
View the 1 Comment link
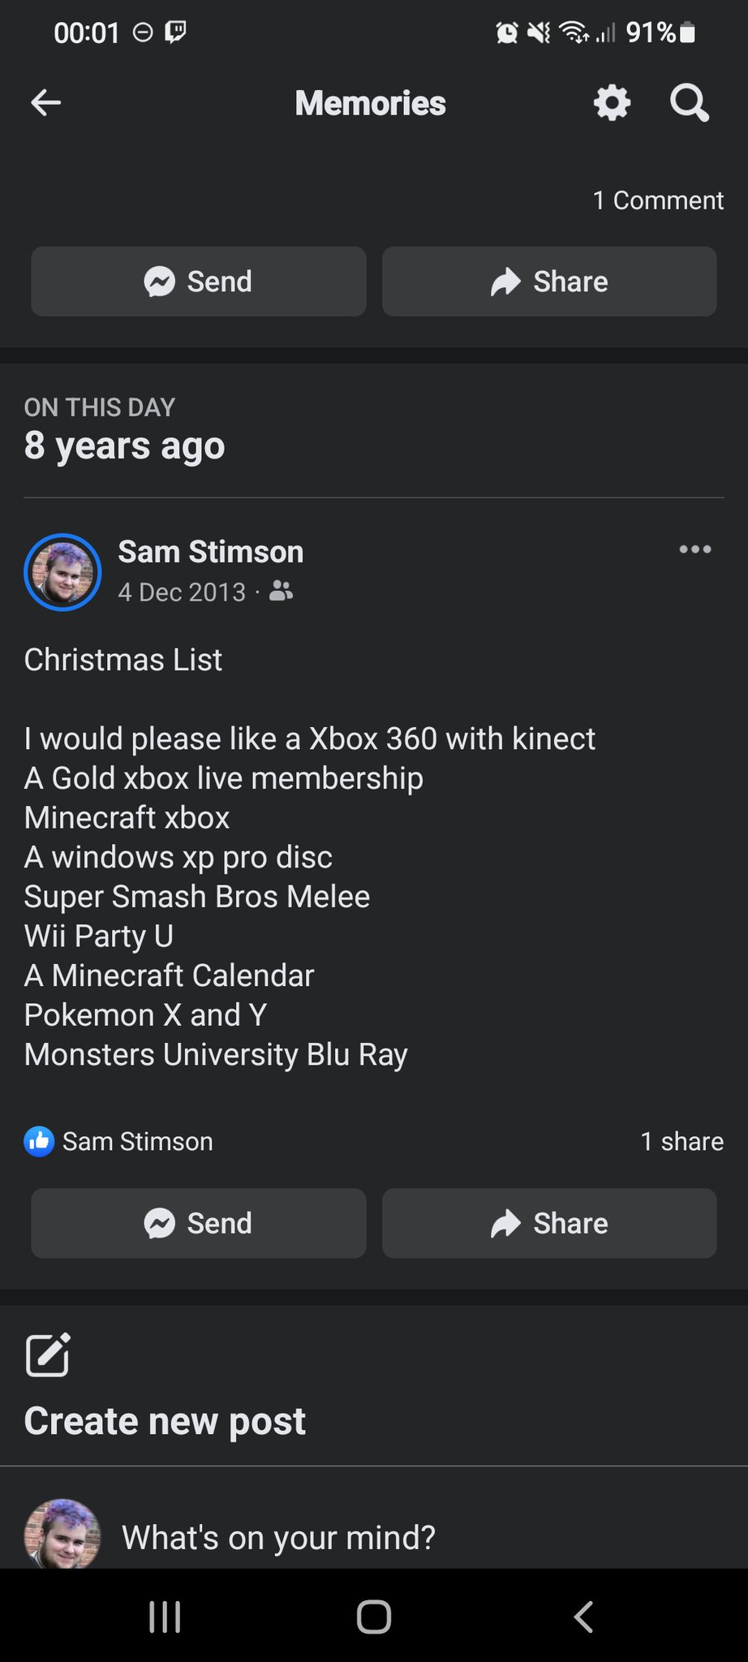coord(657,200)
